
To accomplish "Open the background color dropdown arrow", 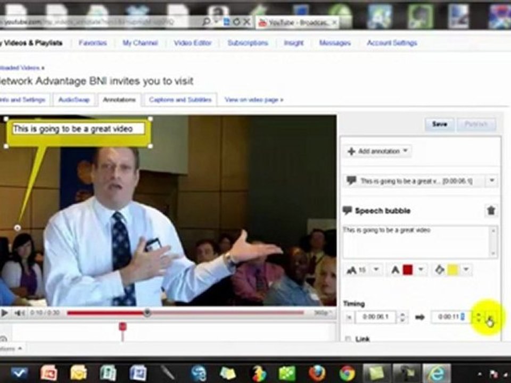I will pos(466,270).
